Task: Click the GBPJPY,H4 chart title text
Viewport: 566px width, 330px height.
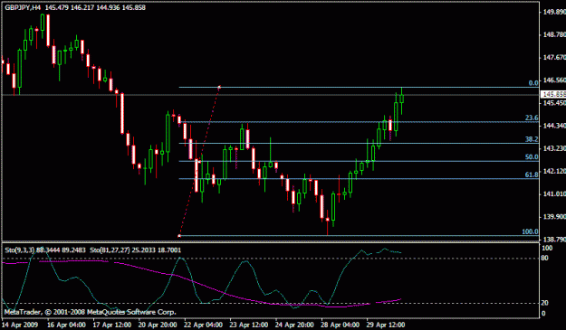Action: [23, 7]
